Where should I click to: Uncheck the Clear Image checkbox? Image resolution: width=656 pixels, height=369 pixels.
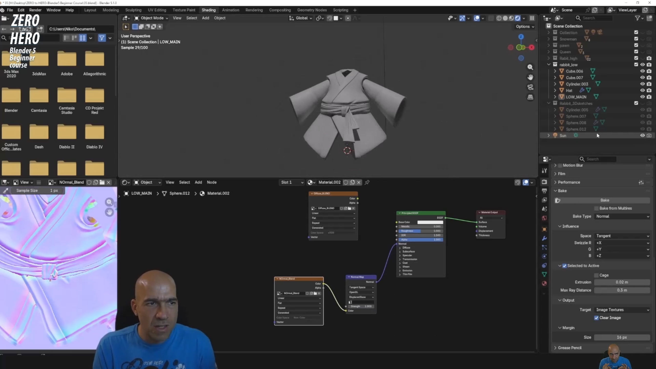point(596,318)
